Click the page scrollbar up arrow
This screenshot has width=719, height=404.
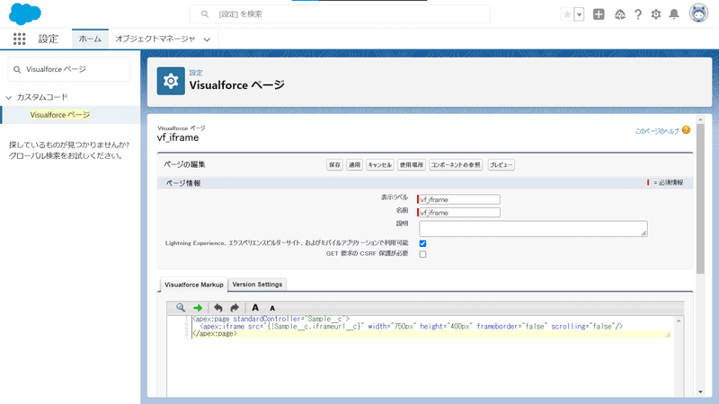700,119
